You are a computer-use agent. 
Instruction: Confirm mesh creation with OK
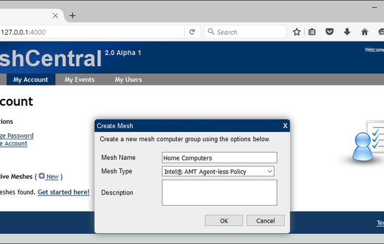pyautogui.click(x=224, y=220)
